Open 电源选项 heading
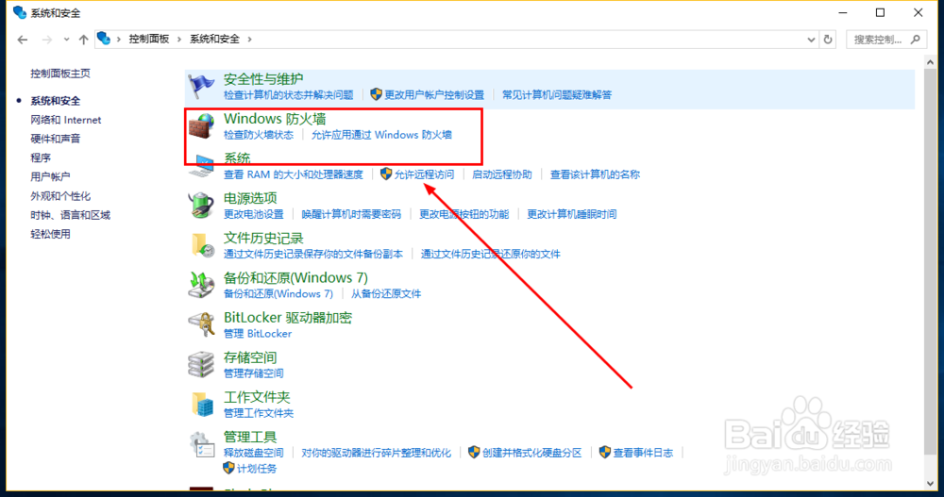This screenshot has width=944, height=497. [250, 198]
